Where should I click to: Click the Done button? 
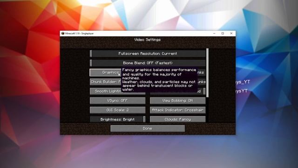tap(148, 129)
